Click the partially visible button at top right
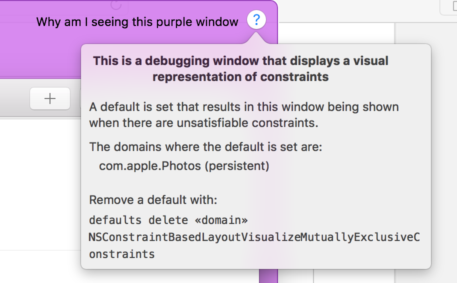457x283 pixels. click(x=448, y=6)
